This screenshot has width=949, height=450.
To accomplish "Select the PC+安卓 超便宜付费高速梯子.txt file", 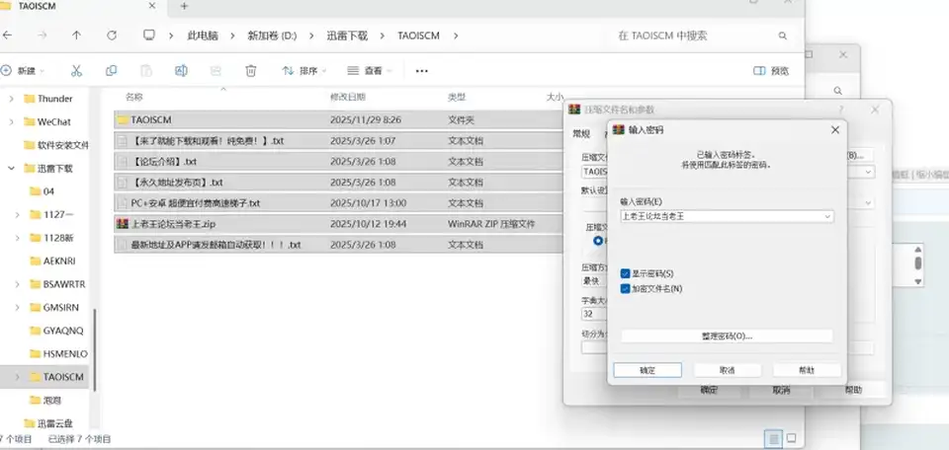I will click(x=339, y=203).
